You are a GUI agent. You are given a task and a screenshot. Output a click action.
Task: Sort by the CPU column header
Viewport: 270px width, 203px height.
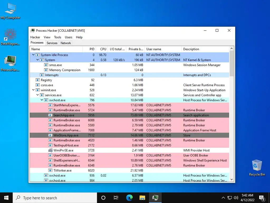tap(102, 49)
